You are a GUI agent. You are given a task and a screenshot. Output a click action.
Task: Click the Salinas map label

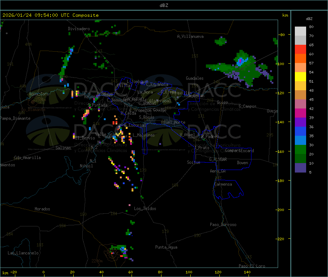coord(63,148)
